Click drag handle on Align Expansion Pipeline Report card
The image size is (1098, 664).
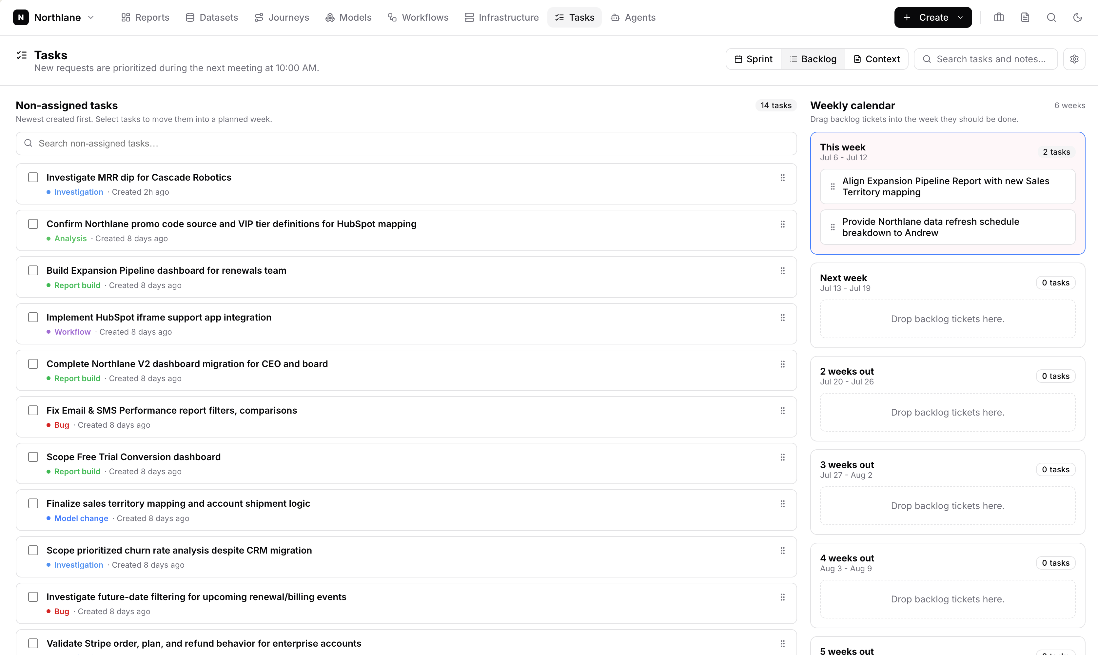833,187
